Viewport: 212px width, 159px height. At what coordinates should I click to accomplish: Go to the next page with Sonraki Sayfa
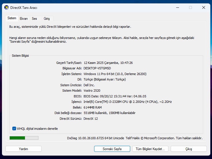click(112, 149)
